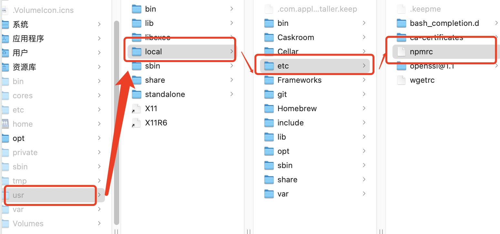Select the include folder row

point(315,122)
